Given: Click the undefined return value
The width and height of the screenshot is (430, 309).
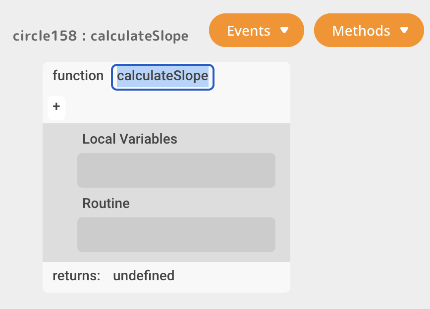Looking at the screenshot, I should tap(144, 276).
